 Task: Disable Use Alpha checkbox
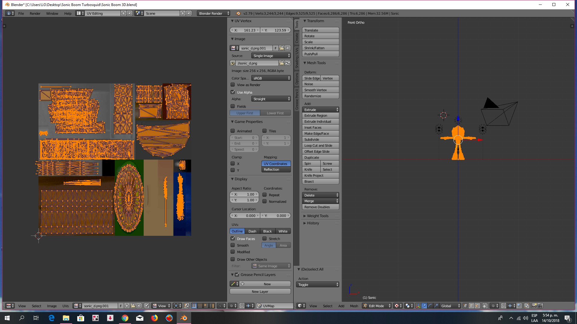pyautogui.click(x=233, y=92)
